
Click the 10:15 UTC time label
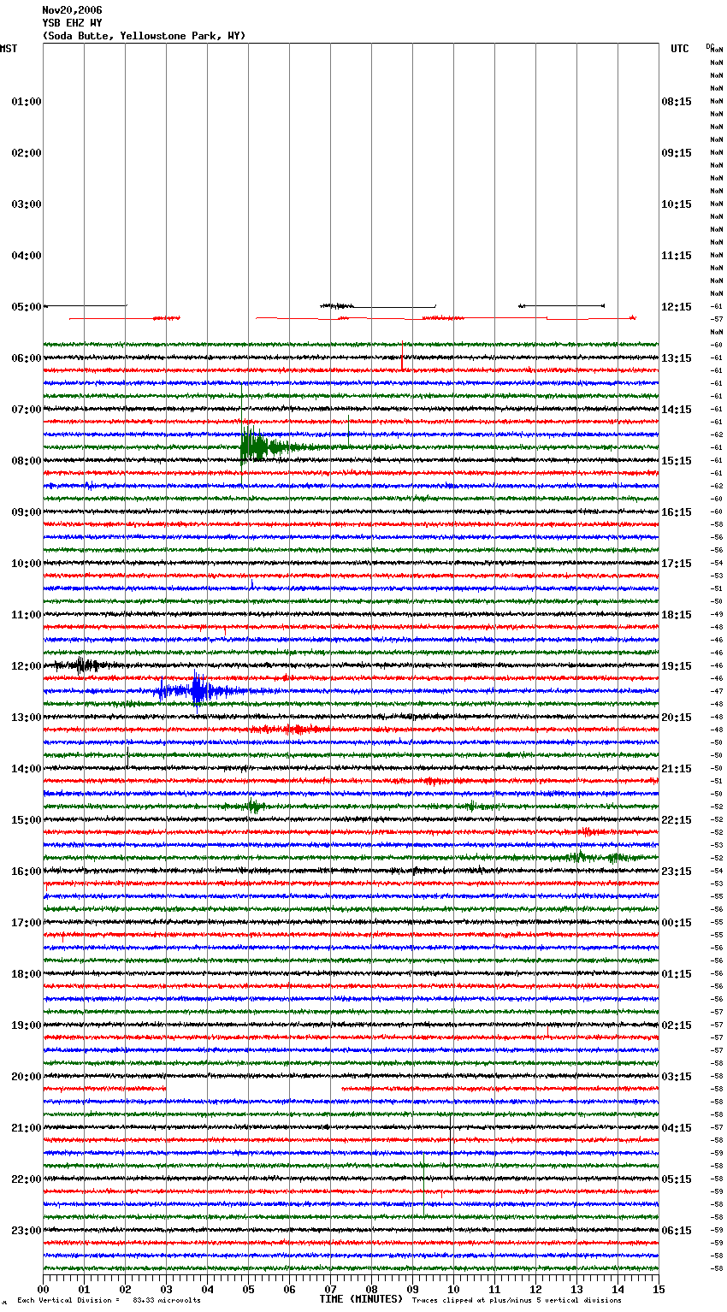click(677, 204)
